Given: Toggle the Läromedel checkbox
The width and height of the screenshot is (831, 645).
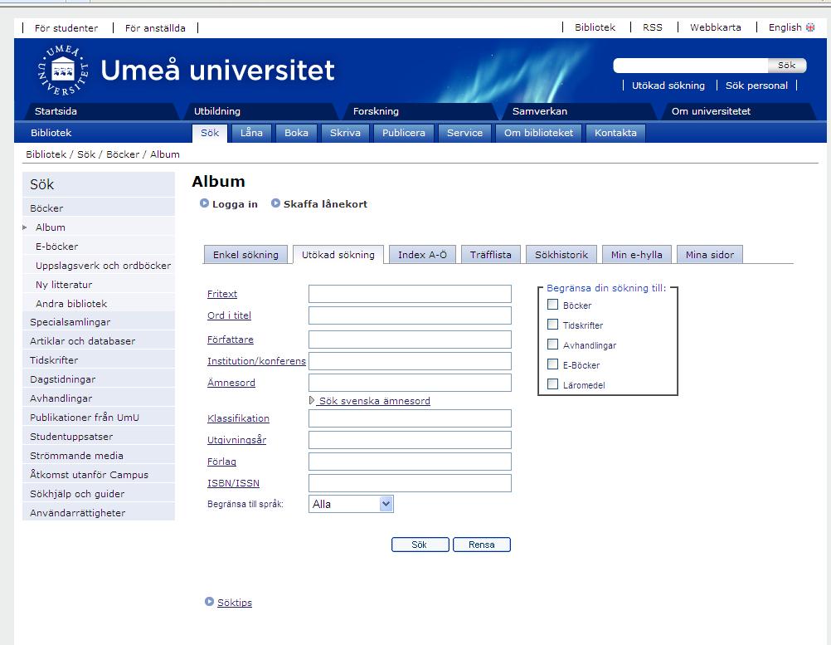Looking at the screenshot, I should [553, 384].
